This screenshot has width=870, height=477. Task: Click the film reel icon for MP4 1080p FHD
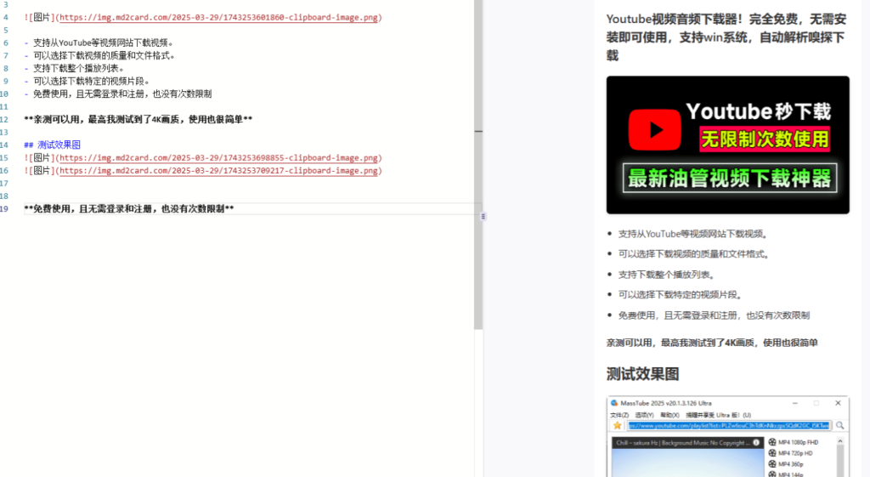pyautogui.click(x=771, y=442)
